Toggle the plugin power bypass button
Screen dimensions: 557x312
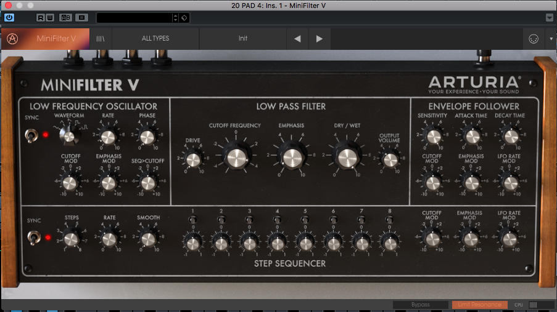tap(9, 17)
